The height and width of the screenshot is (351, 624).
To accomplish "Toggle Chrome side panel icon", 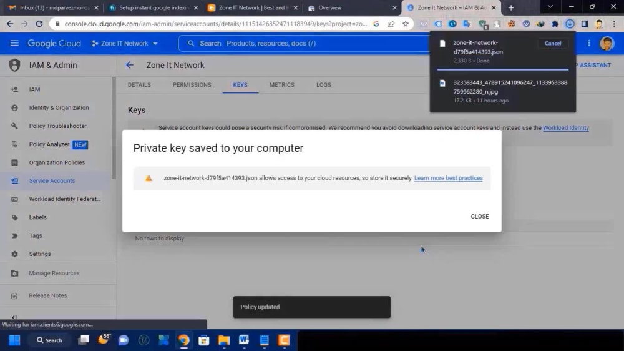I will [x=585, y=24].
